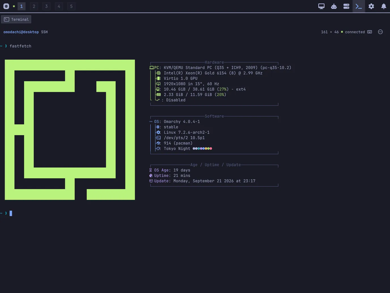Switch to workspace 2
Image resolution: width=390 pixels, height=293 pixels.
(34, 6)
